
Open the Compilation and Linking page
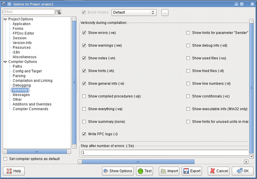(32, 81)
